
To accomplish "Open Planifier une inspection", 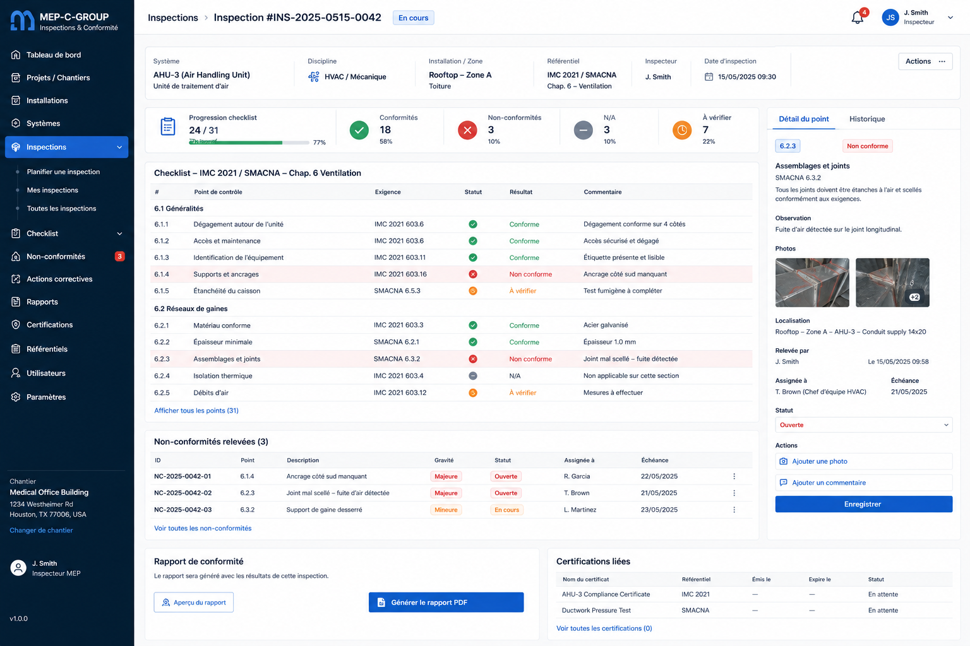I will tap(63, 172).
